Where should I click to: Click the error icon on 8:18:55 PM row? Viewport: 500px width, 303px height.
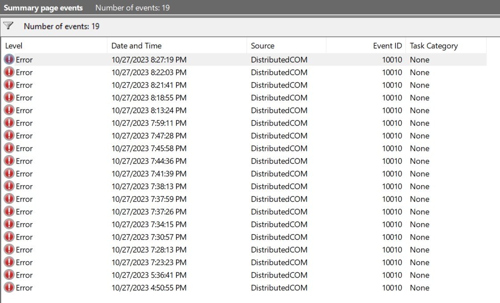(9, 97)
